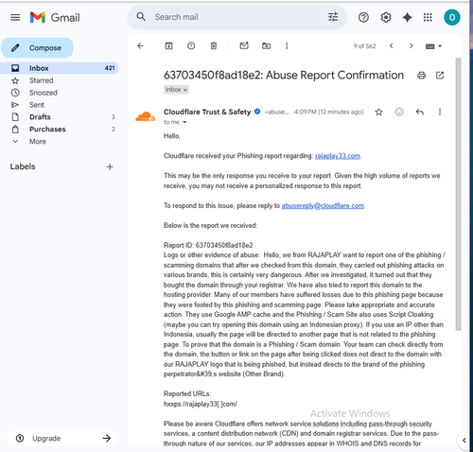Add emoji reaction to message
The image size is (473, 452).
coord(399,112)
